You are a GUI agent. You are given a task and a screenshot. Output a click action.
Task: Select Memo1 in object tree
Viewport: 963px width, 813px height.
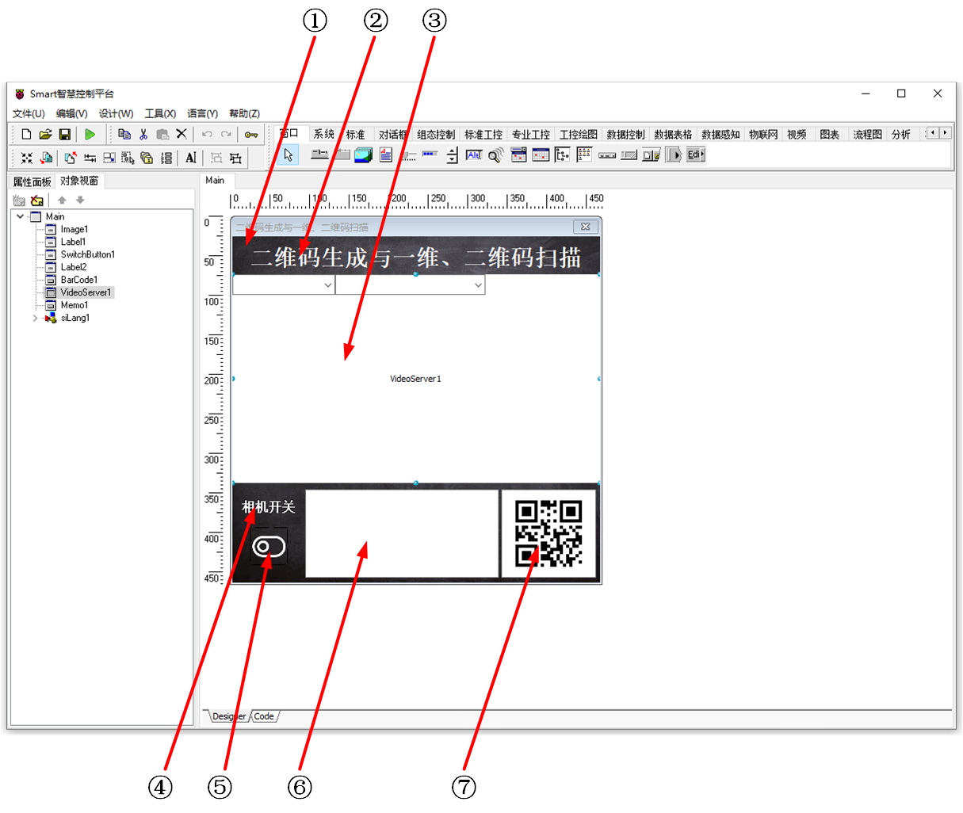74,305
